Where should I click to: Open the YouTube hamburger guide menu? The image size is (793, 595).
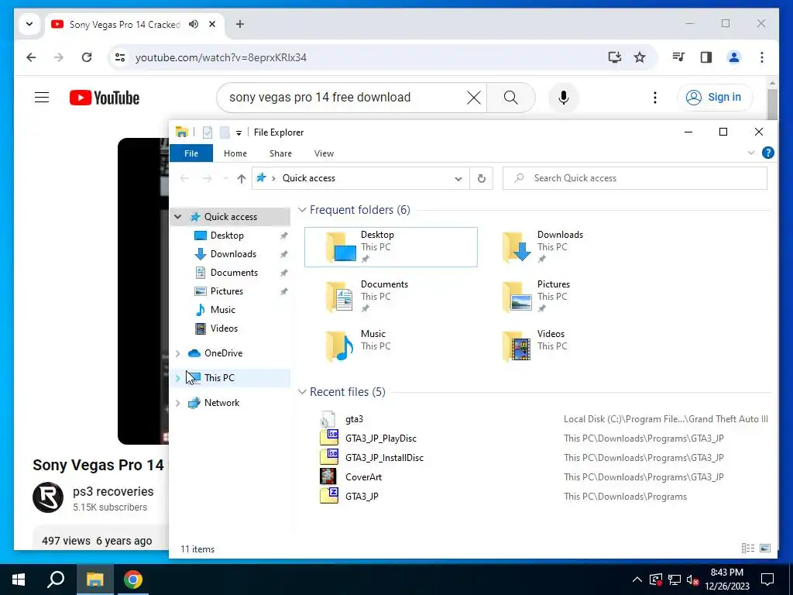42,97
